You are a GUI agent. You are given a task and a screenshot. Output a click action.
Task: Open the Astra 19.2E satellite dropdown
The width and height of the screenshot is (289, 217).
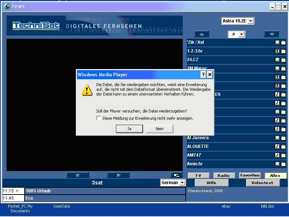pyautogui.click(x=251, y=21)
